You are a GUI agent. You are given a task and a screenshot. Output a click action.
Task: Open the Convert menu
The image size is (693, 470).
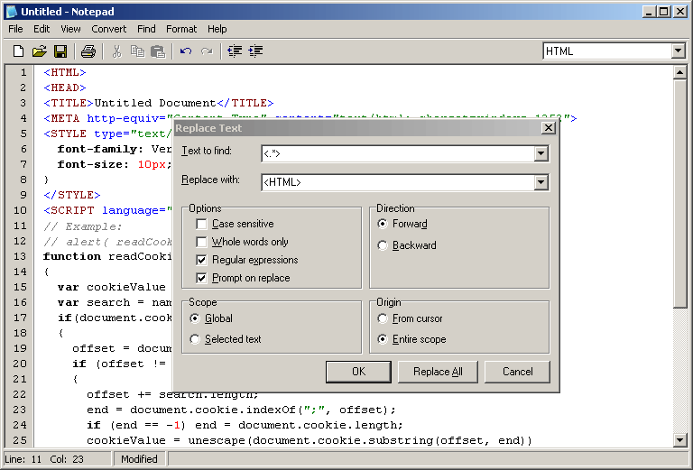pyautogui.click(x=108, y=29)
